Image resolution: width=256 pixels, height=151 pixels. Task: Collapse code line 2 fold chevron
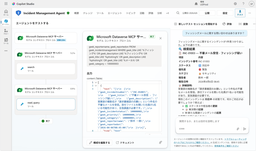click(95, 86)
